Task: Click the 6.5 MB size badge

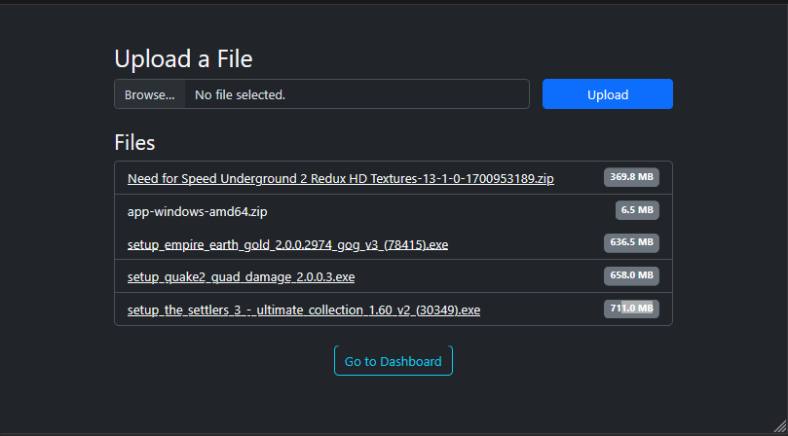Action: (x=637, y=209)
